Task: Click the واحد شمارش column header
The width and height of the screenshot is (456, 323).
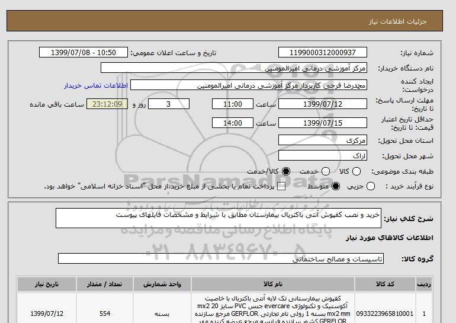Action: [x=162, y=284]
